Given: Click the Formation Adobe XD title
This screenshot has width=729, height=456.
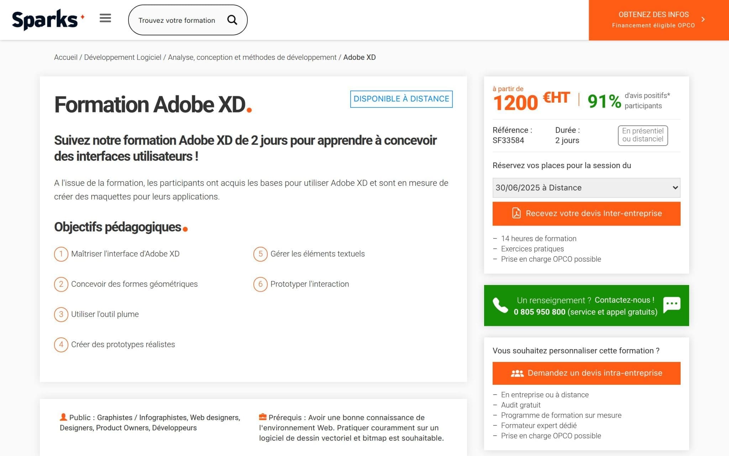Looking at the screenshot, I should pos(153,104).
